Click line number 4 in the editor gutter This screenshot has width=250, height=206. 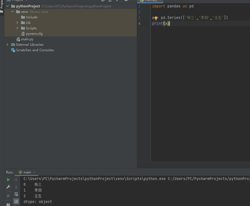coord(139,23)
